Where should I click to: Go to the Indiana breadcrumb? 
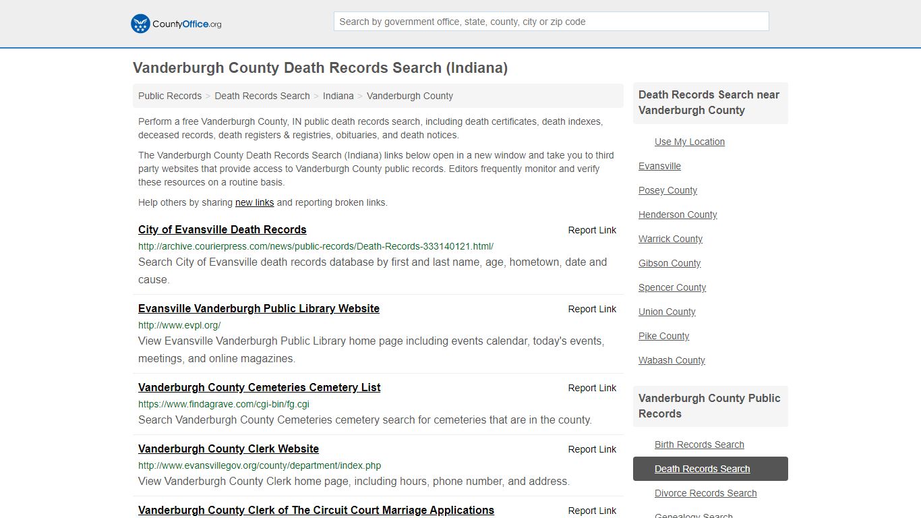[338, 96]
